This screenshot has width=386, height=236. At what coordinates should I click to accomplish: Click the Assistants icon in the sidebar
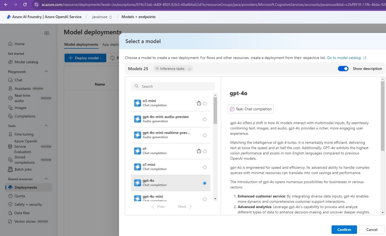10,88
